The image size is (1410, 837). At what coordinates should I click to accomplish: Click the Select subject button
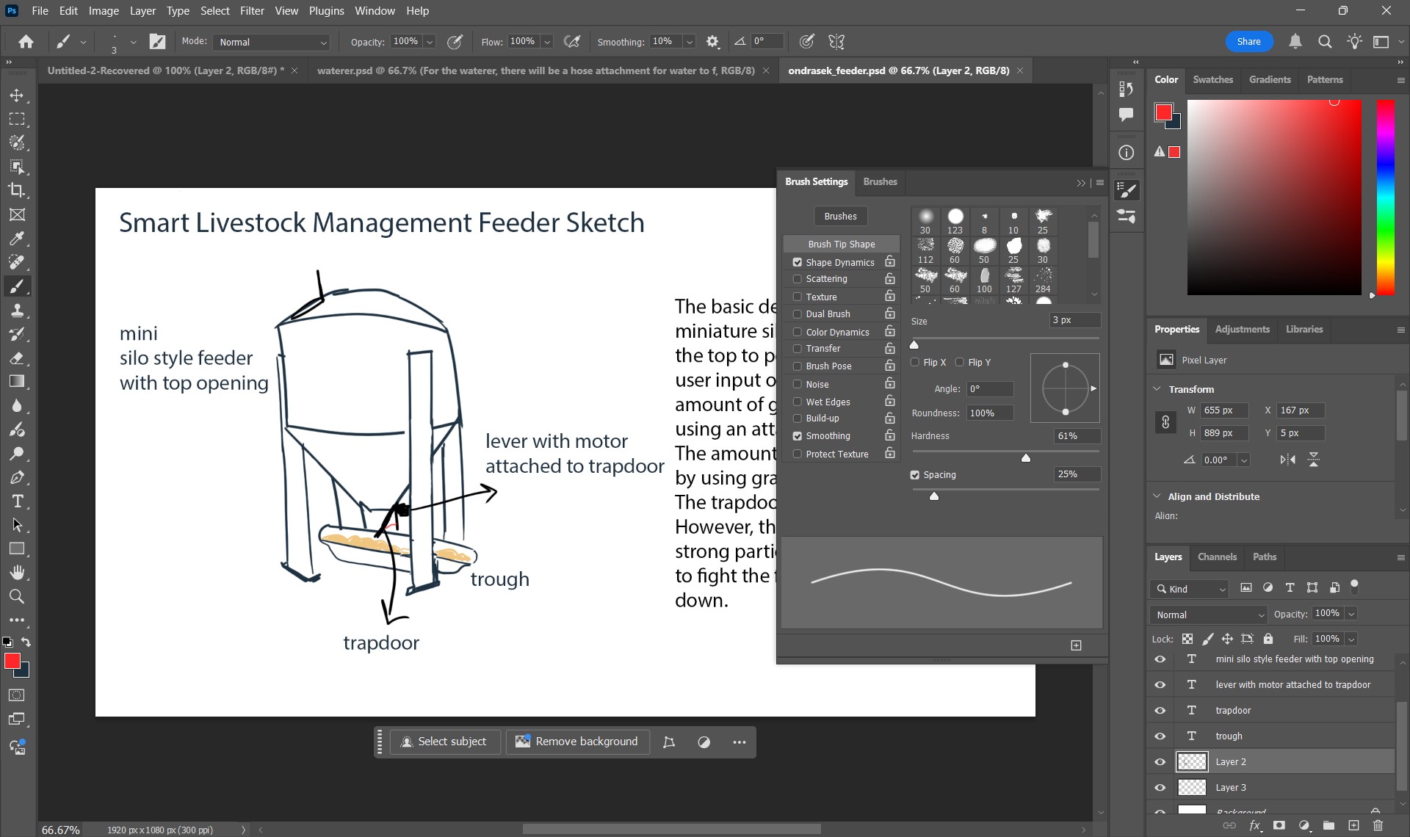(x=445, y=742)
